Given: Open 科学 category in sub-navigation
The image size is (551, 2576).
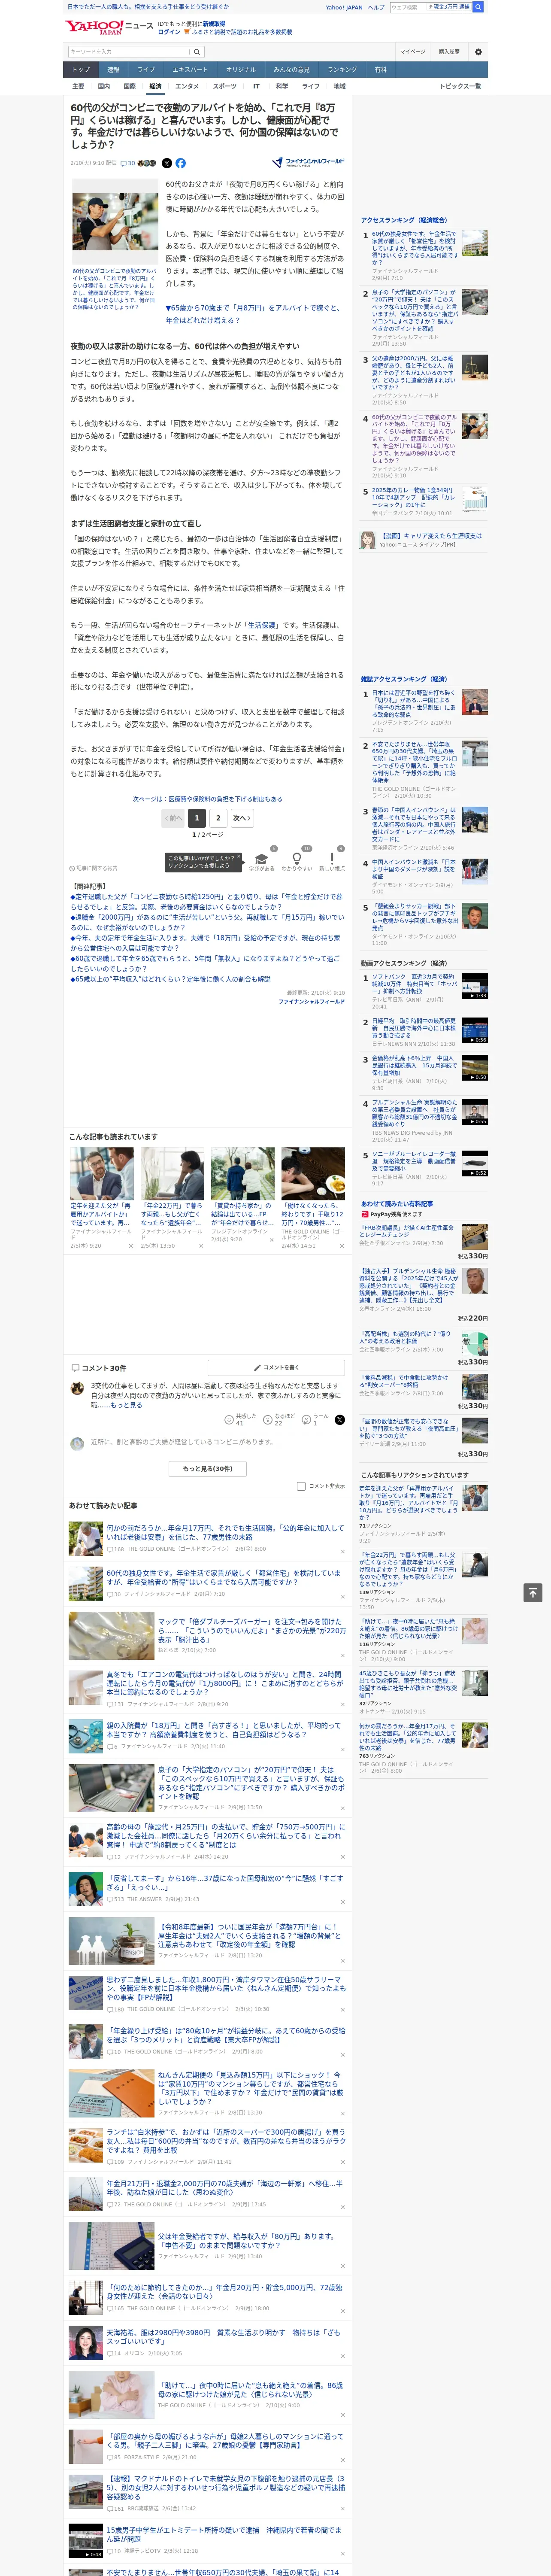Looking at the screenshot, I should tap(282, 86).
